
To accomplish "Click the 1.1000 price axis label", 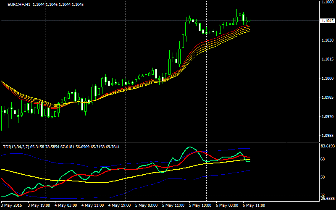I will tap(327, 79).
